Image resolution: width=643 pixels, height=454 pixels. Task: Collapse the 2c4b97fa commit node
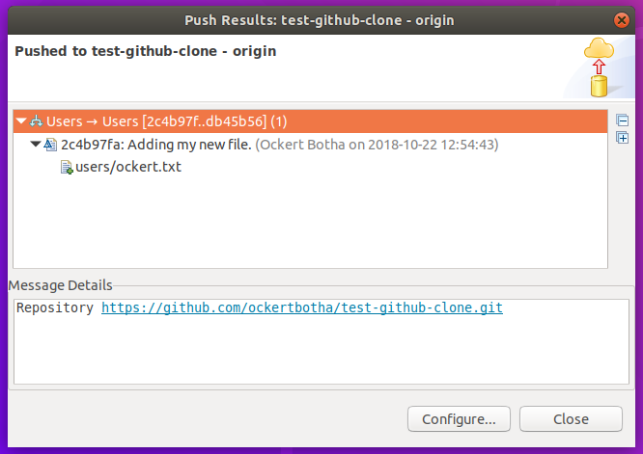coord(36,145)
